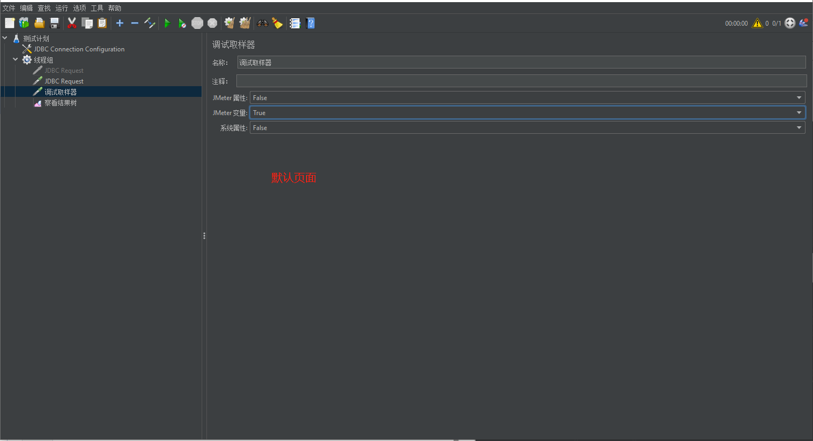Select the 线程组 tree item
Image resolution: width=813 pixels, height=441 pixels.
43,60
